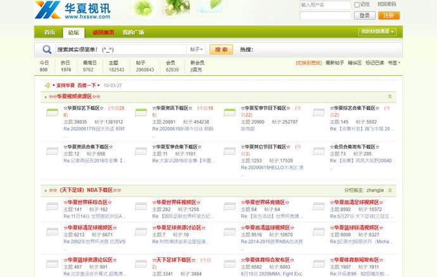This screenshot has width=437, height=277.
Task: Open the forum icon for 华夏军事节目下载区
Action: [x=230, y=113]
